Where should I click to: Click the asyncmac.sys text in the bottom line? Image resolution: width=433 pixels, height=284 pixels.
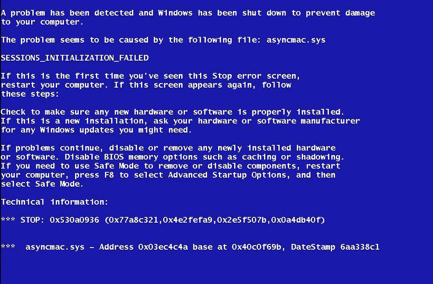point(55,247)
